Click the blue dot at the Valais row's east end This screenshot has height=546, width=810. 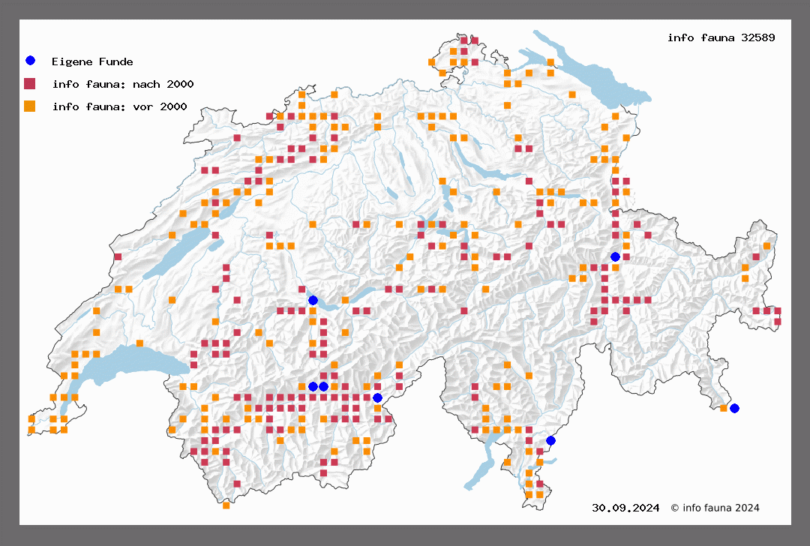(x=377, y=397)
